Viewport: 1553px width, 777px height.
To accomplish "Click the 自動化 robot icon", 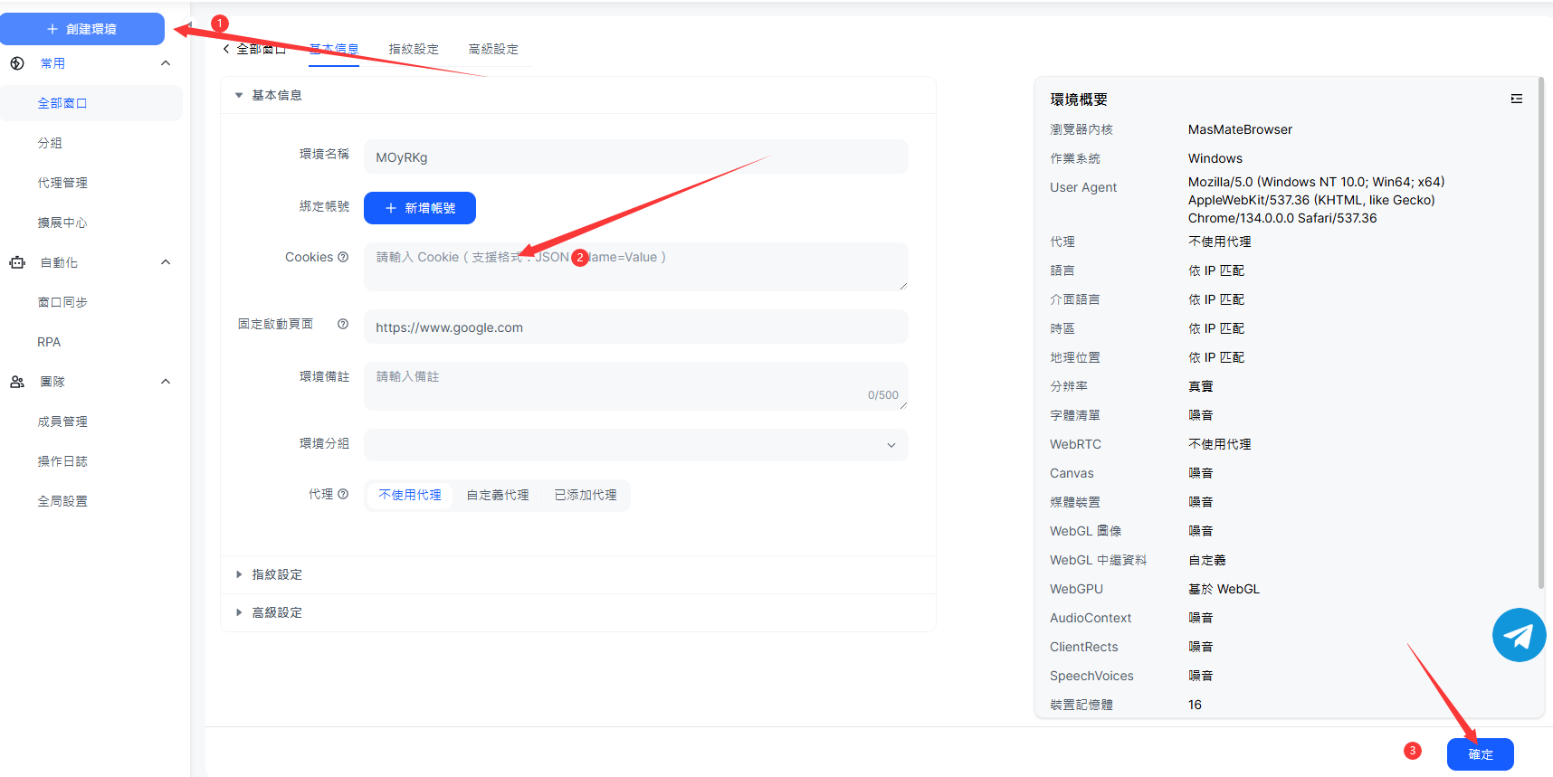I will click(x=17, y=262).
